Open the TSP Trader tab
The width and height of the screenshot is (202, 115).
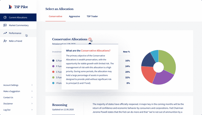92,16
